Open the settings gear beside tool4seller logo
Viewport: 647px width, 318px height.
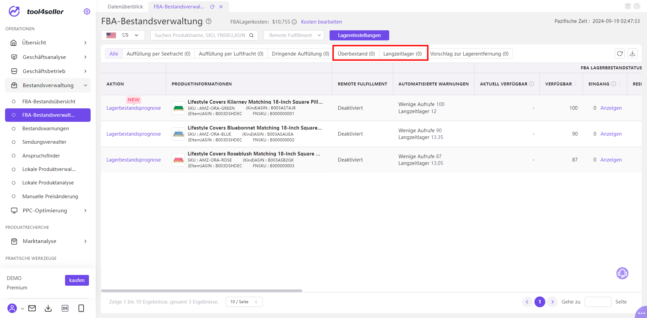pos(87,11)
